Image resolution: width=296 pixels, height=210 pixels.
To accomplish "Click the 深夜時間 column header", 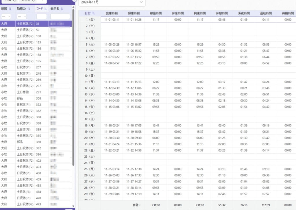I will tap(244, 13).
